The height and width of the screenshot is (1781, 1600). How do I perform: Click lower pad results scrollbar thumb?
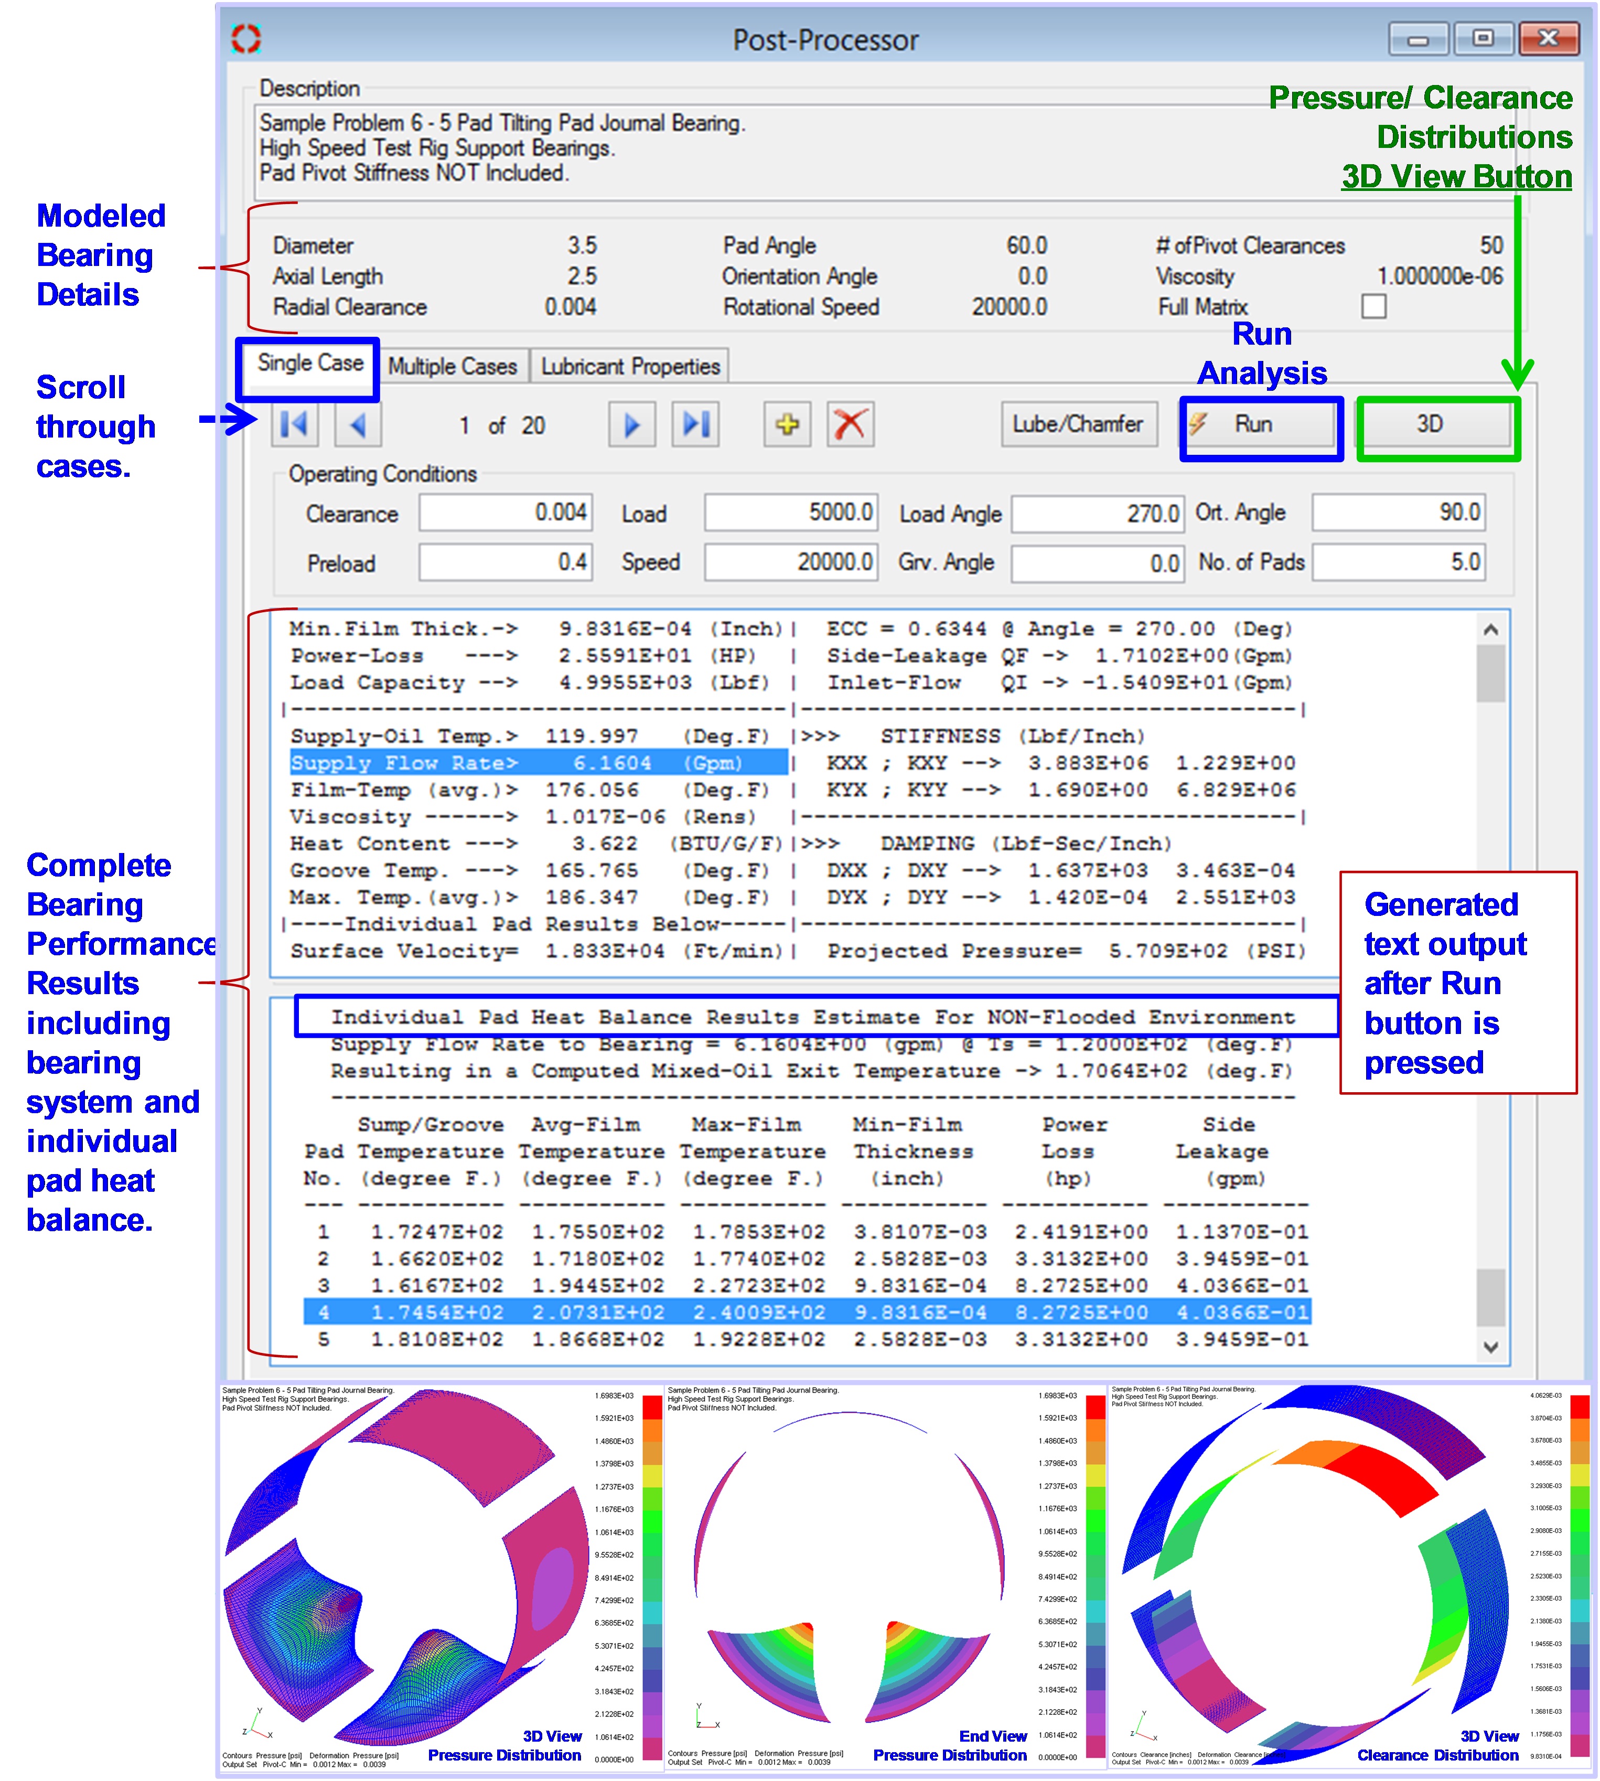tap(1490, 1297)
